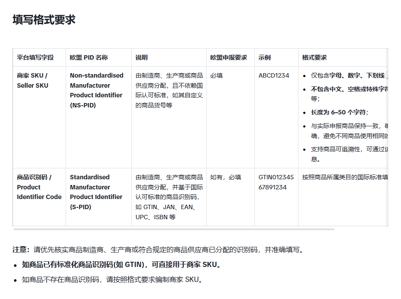Select the example value ABCD1234
This screenshot has height=299, width=401.
coord(274,75)
